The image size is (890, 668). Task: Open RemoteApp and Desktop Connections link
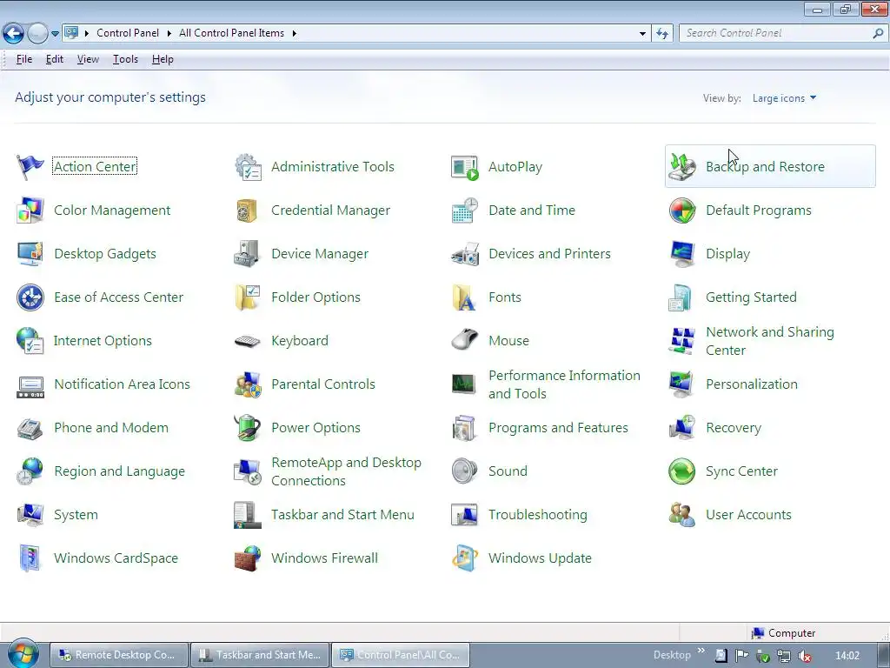(346, 471)
